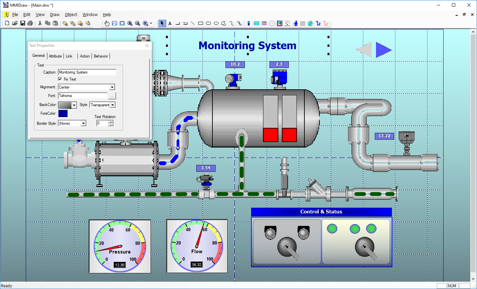Select the Text tool in toolbar
The width and height of the screenshot is (477, 289).
170,23
